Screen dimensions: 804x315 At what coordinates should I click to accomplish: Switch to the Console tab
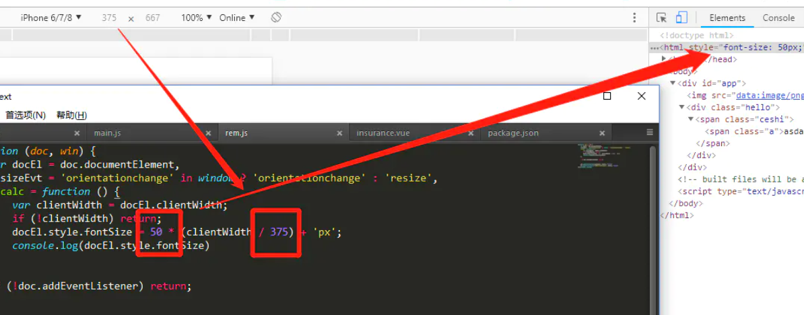pos(778,18)
